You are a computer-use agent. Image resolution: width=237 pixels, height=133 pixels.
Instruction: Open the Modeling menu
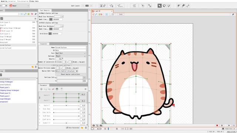(4, 1)
